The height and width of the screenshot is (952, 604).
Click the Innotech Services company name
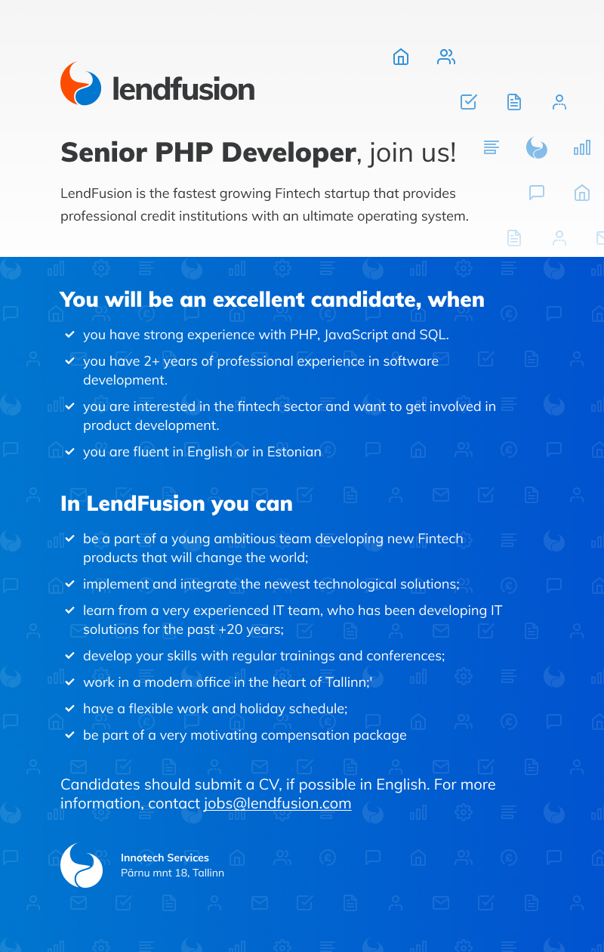[x=165, y=858]
